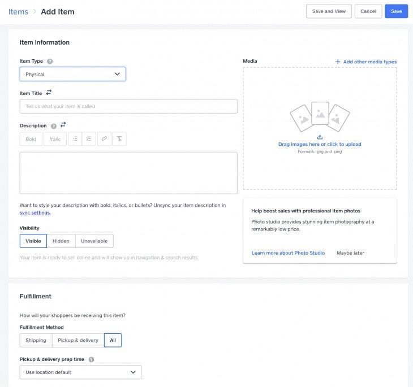Focus the Item Title input field

(128, 106)
